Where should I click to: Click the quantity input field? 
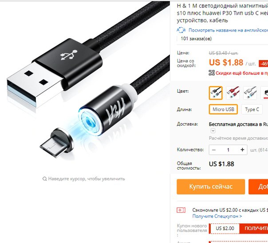228,150
